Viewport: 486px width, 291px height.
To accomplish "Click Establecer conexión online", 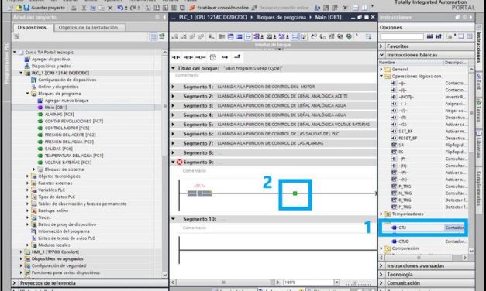I will point(219,8).
